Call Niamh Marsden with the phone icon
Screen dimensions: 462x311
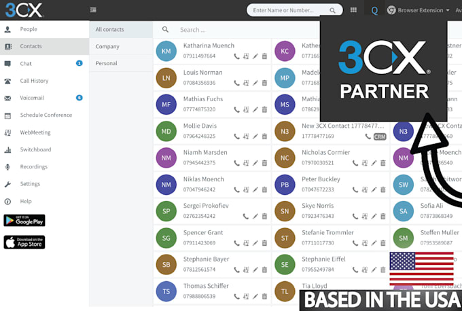(236, 163)
